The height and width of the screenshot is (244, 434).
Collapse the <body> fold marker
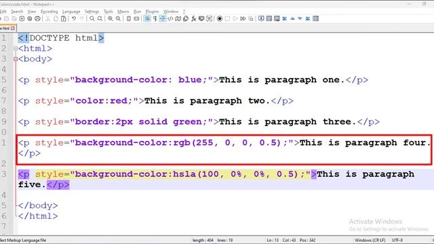16,59
